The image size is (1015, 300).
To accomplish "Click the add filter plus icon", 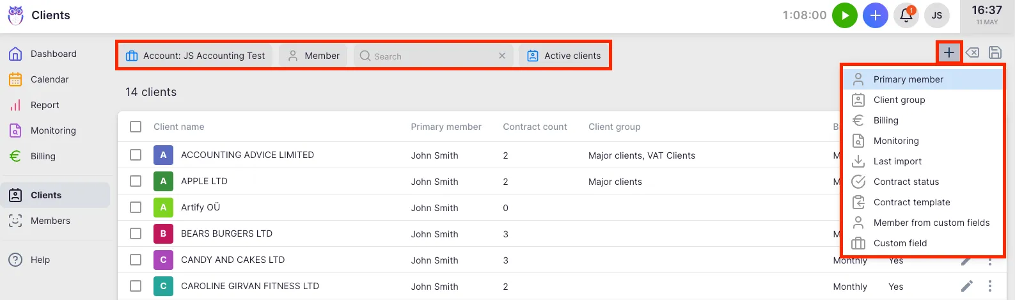I will coord(948,52).
